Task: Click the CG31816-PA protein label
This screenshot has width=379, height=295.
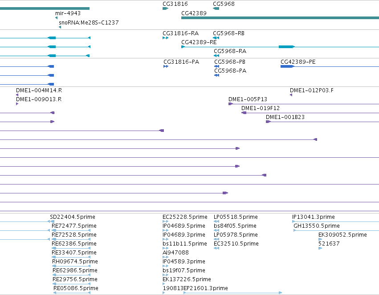Action: point(181,62)
